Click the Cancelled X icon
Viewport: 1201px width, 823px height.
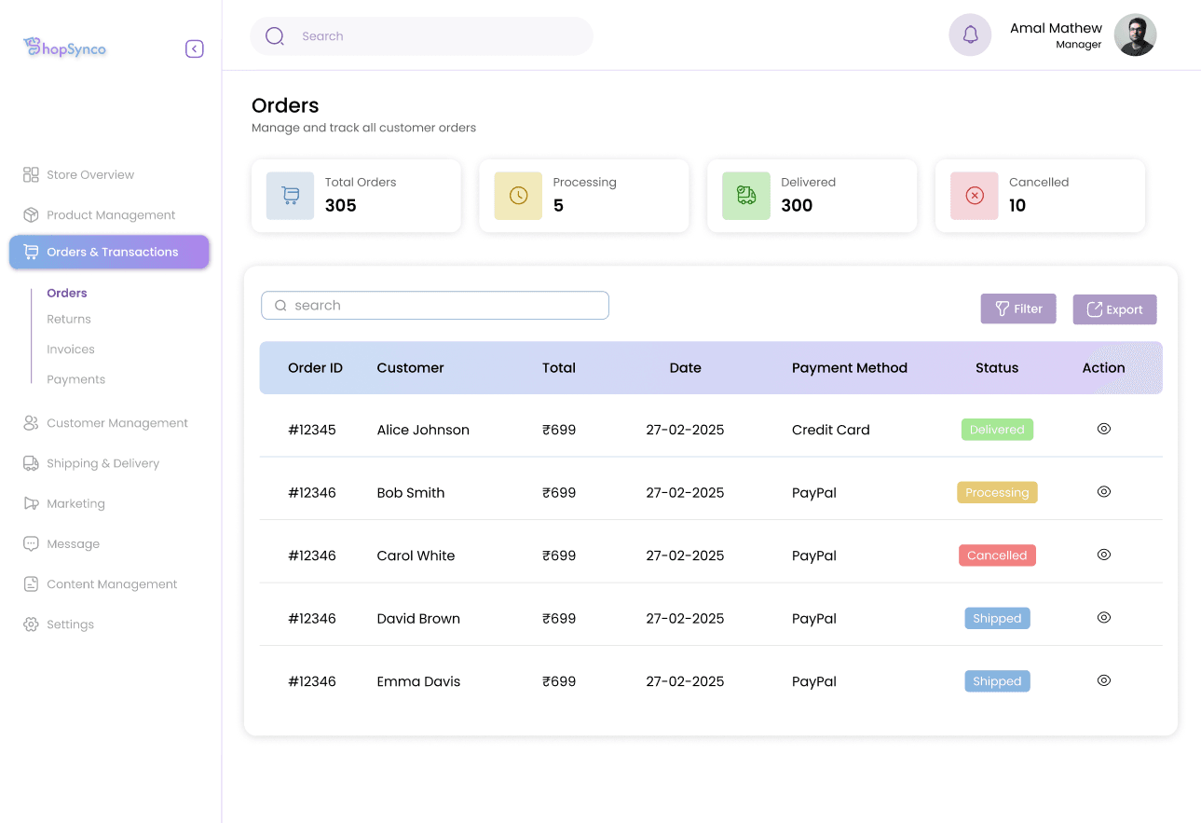(x=974, y=196)
